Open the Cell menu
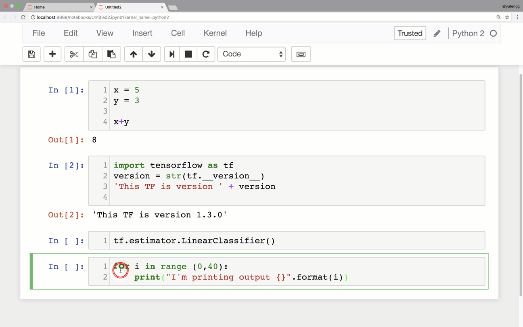 tap(178, 33)
